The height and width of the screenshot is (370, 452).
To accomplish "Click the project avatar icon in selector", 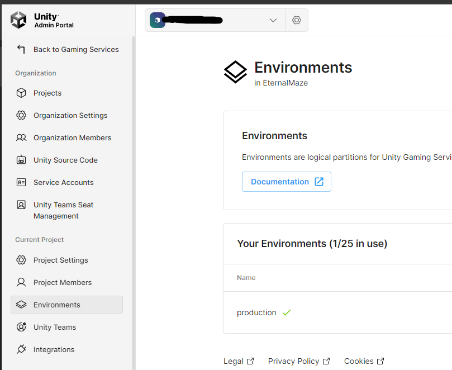I will [158, 20].
